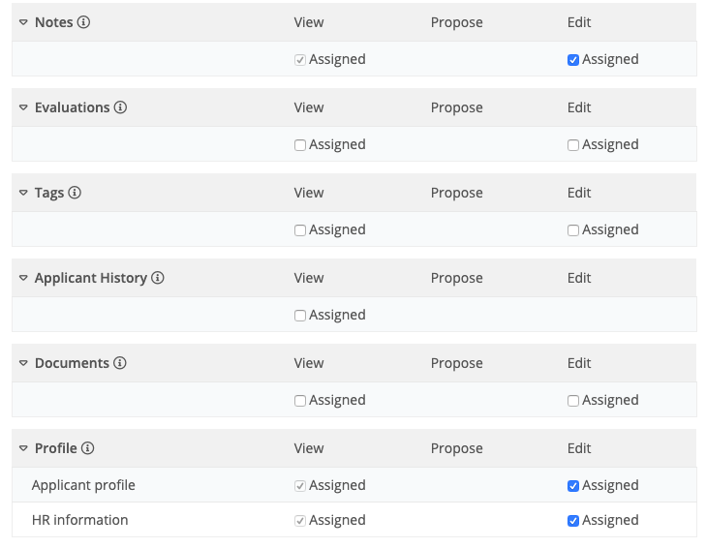Collapse the Documents section triangle
706x548 pixels.
23,363
